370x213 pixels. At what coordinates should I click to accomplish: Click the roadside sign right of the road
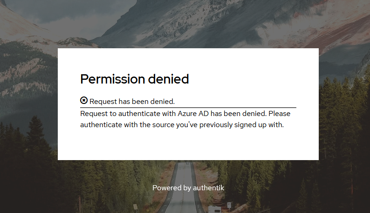229,205
